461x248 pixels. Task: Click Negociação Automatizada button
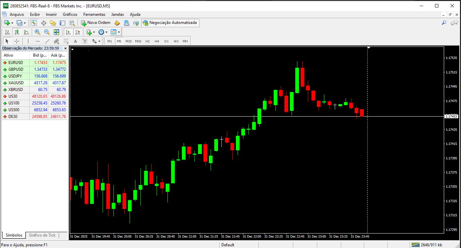[170, 23]
